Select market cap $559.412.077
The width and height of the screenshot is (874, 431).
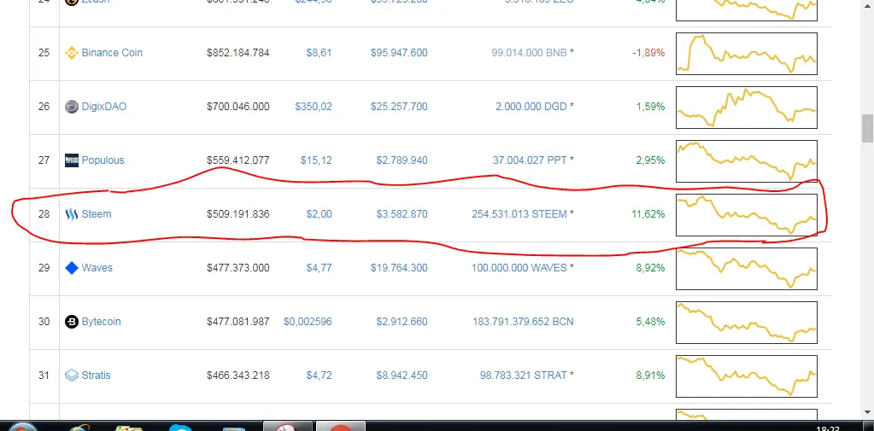[x=238, y=160]
